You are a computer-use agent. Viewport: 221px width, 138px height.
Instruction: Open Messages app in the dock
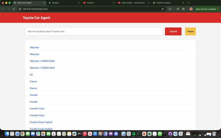[x=28, y=134]
